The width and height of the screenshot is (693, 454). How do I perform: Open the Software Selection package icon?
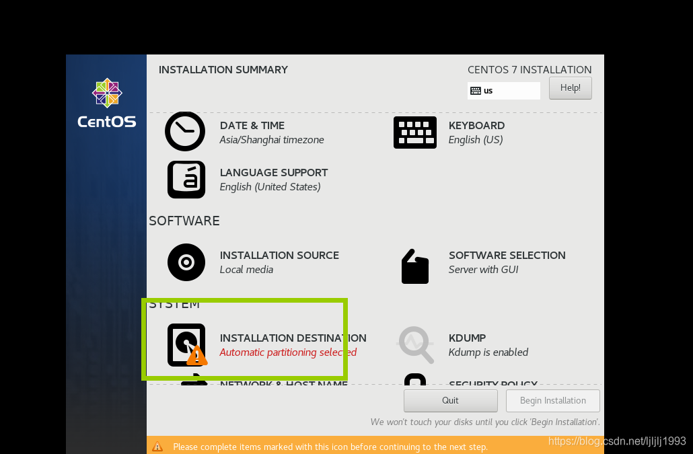(415, 266)
